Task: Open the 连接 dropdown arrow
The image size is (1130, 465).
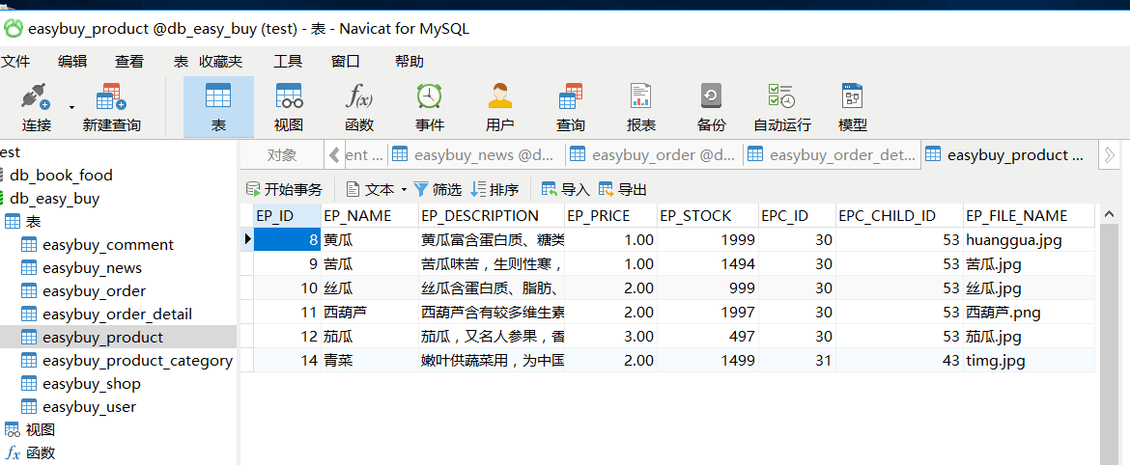Action: 71,107
